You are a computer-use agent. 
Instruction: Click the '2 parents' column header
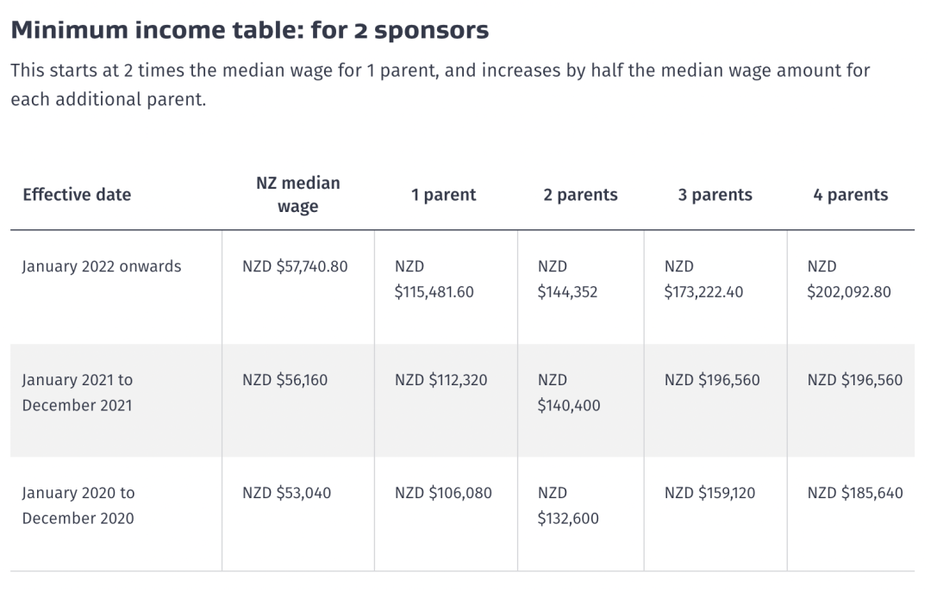click(580, 195)
